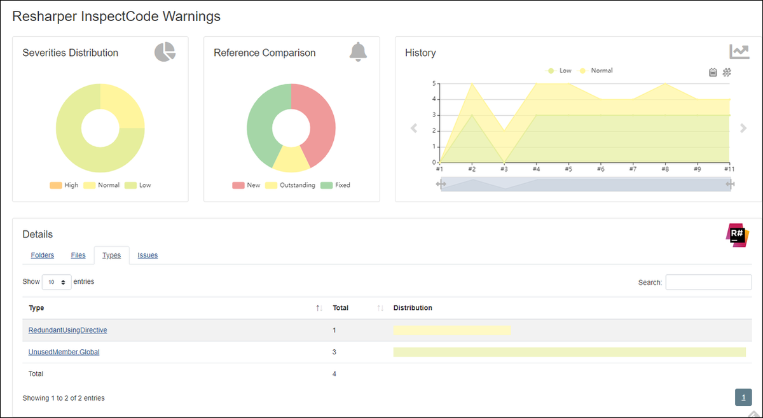Screen dimensions: 763x418
Task: Select the Types tab
Action: (x=111, y=255)
